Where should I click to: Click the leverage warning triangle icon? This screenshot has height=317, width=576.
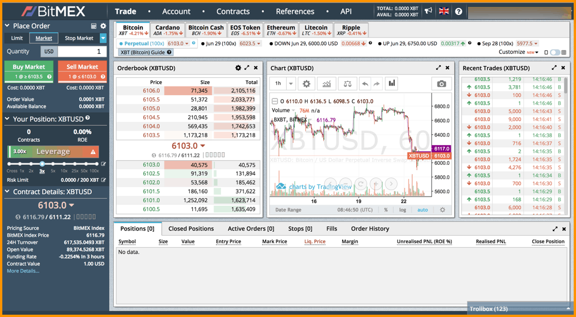tap(93, 152)
